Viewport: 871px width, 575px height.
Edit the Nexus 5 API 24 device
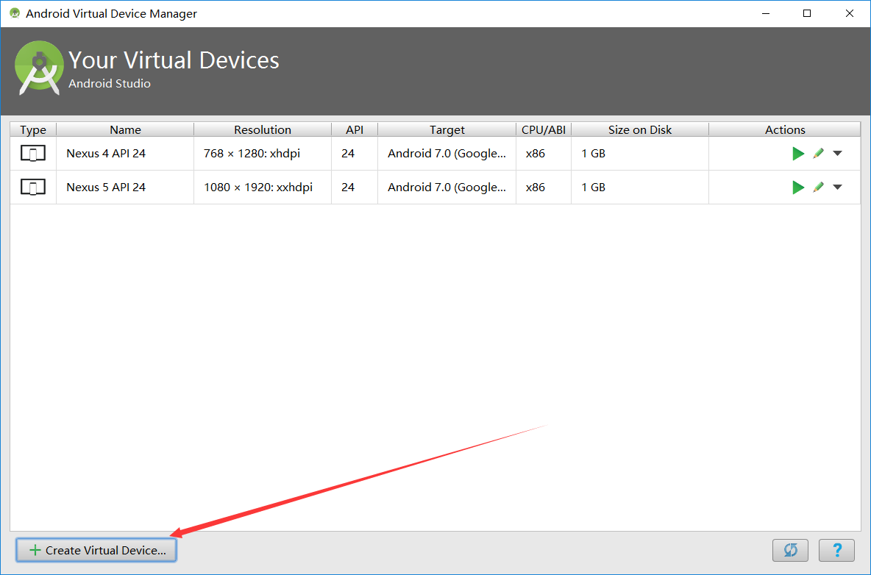click(x=818, y=187)
